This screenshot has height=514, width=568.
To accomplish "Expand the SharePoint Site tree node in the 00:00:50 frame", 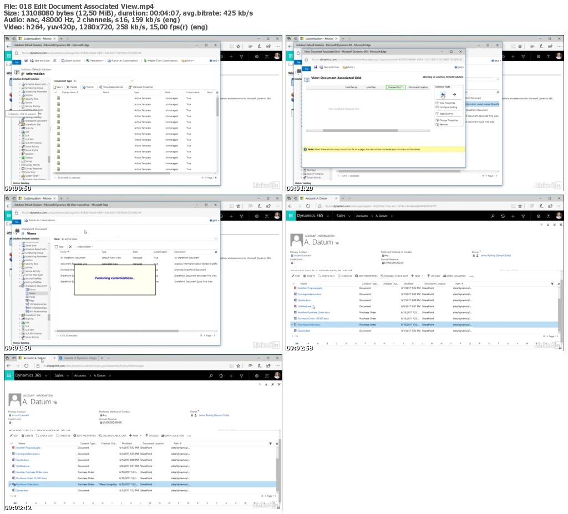I will [19, 124].
